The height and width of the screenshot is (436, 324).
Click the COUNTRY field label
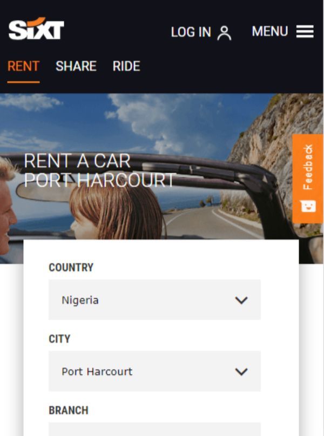(71, 267)
